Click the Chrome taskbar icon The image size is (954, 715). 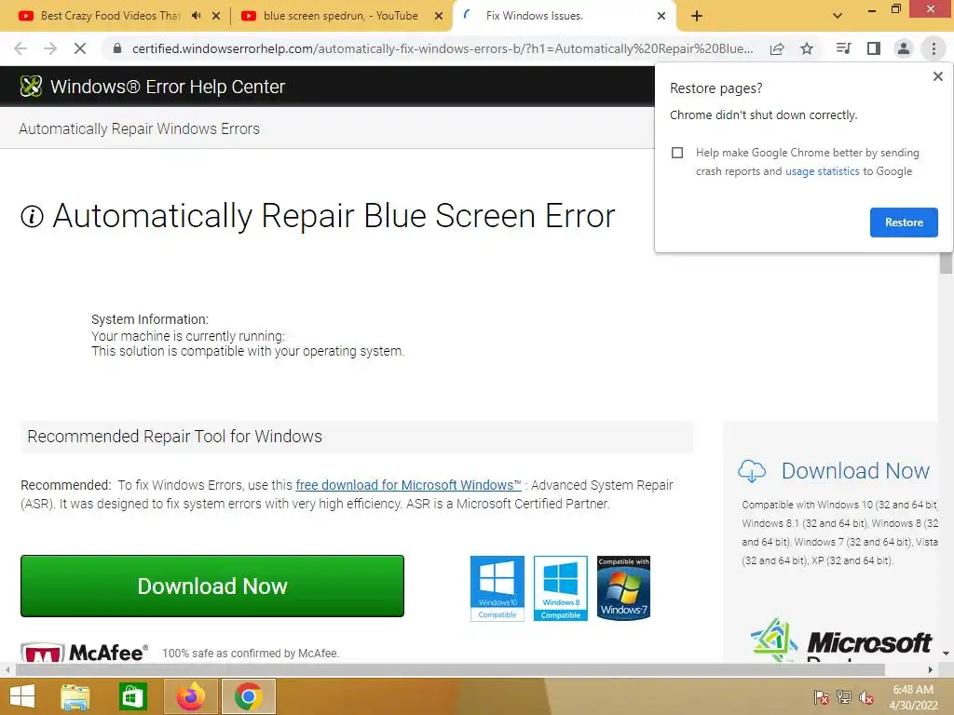click(x=248, y=696)
